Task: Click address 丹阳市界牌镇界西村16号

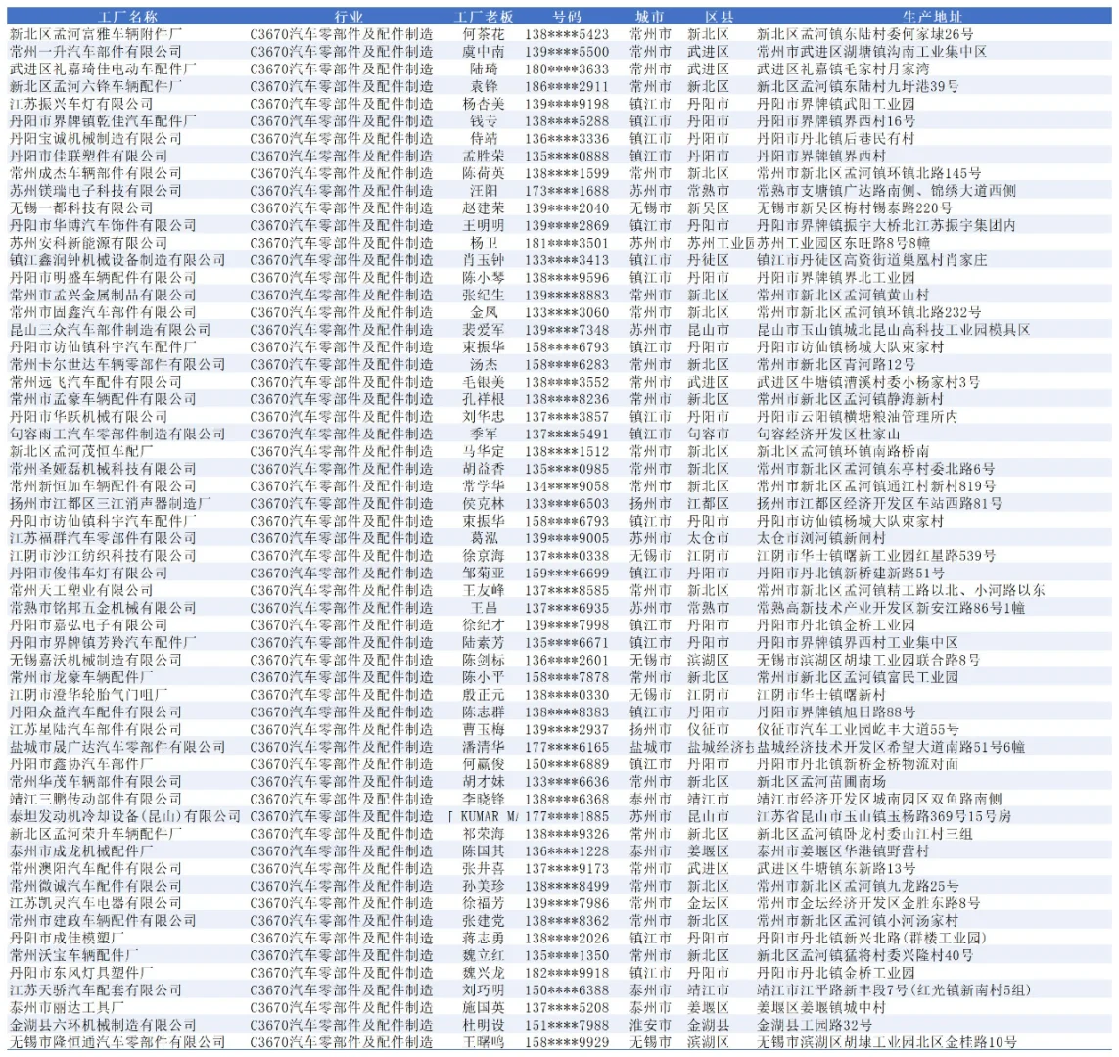Action: point(836,121)
